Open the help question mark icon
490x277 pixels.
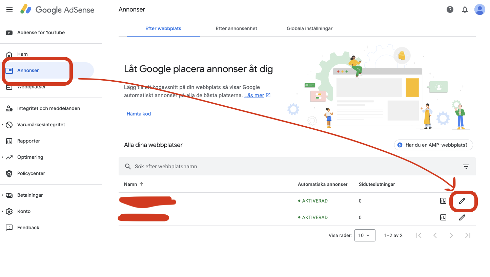(450, 9)
